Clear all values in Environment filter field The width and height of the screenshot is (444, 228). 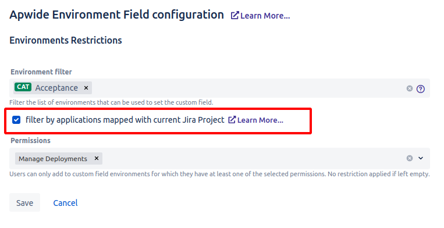[410, 88]
